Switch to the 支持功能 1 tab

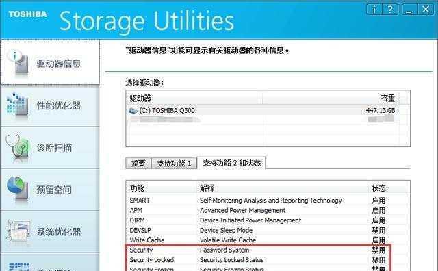(x=174, y=163)
